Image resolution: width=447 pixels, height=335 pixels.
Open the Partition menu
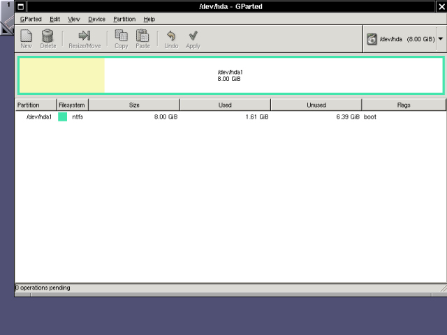point(124,19)
